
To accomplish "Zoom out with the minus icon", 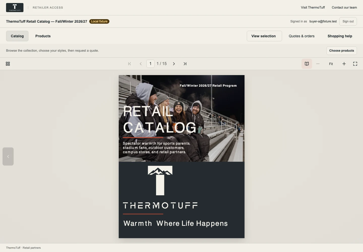I will click(x=318, y=64).
